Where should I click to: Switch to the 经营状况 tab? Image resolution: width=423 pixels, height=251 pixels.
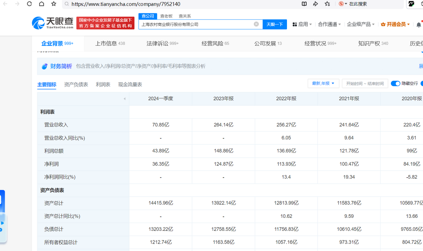(x=320, y=43)
